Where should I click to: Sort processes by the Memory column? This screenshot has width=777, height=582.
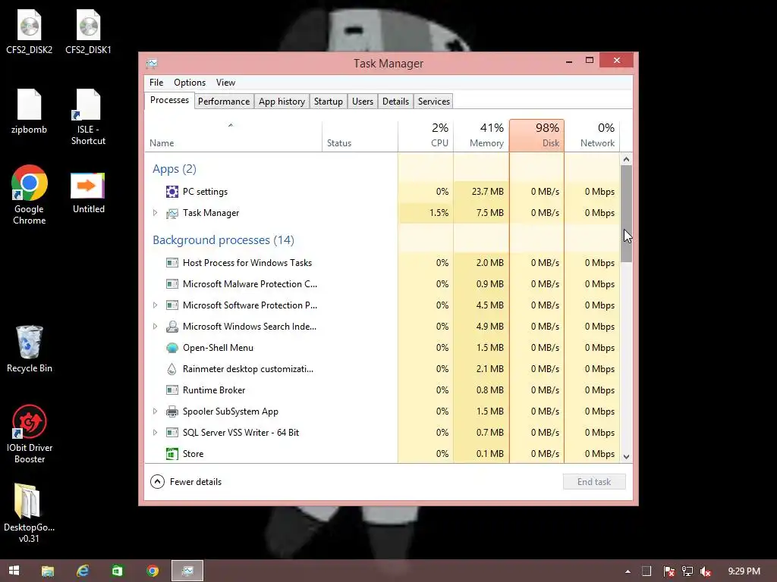[481, 135]
